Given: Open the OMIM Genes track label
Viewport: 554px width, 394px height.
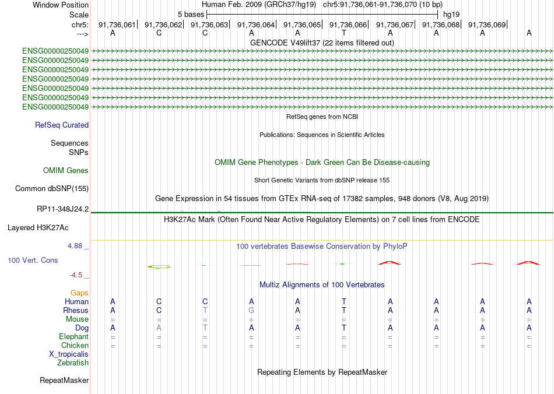Looking at the screenshot, I should point(66,171).
